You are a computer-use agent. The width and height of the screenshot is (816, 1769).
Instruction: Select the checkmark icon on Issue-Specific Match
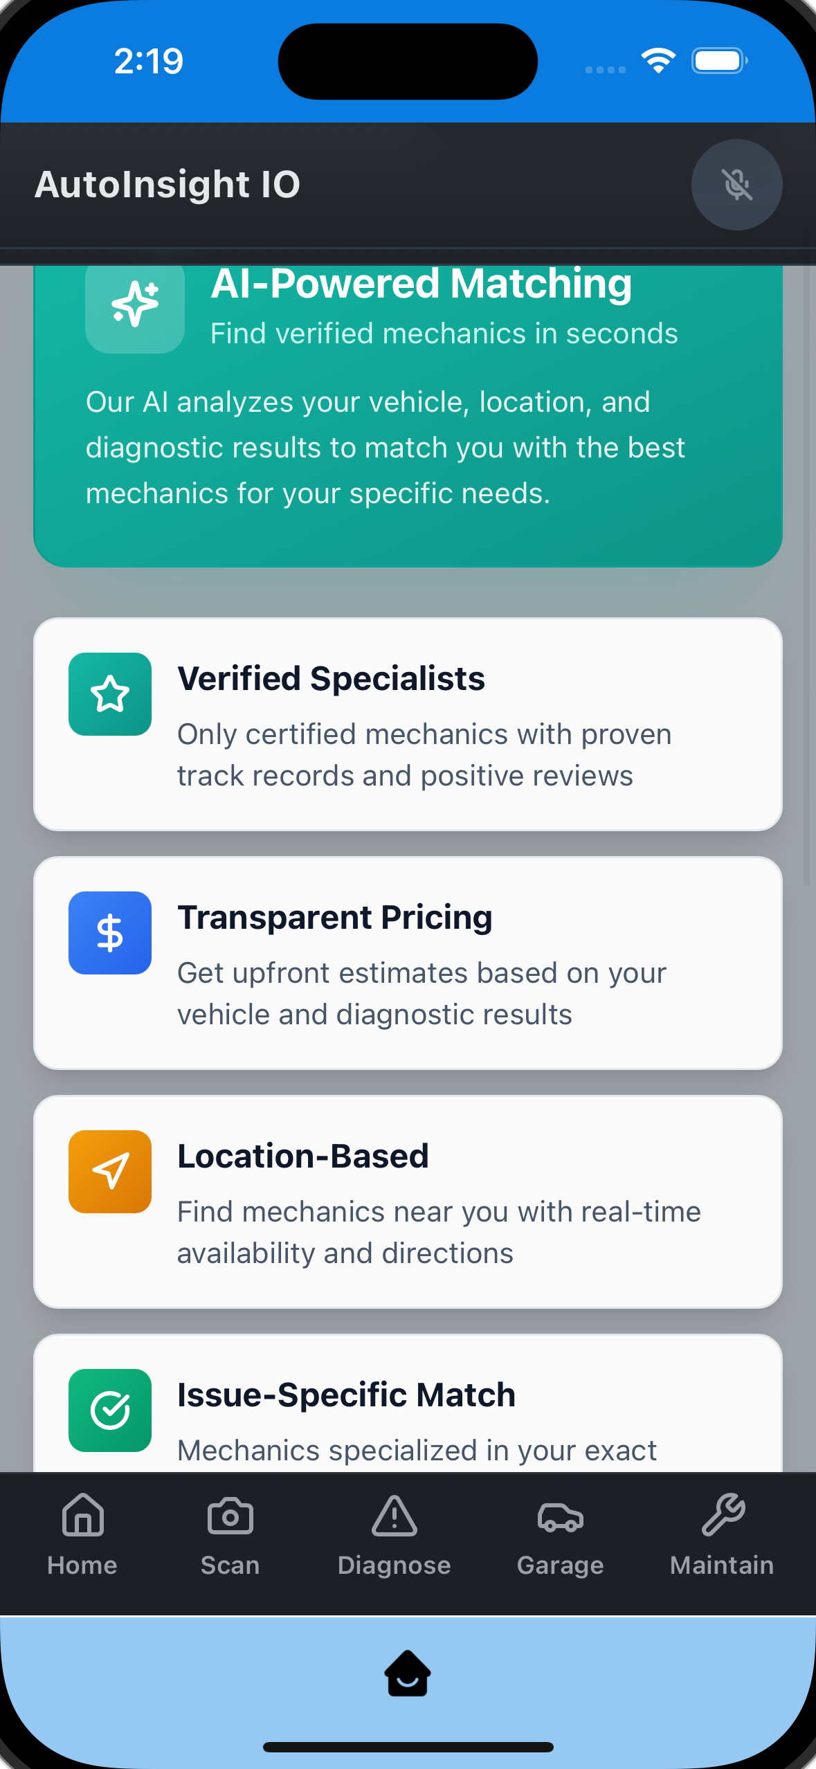tap(109, 1410)
